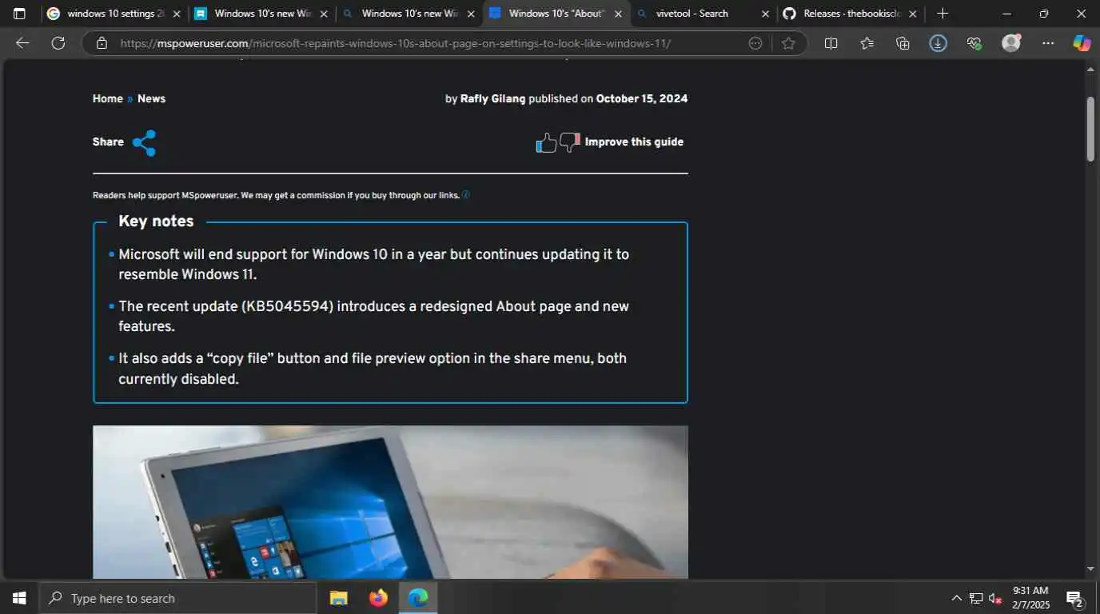Go back to the previous page
Image resolution: width=1100 pixels, height=614 pixels.
point(22,43)
